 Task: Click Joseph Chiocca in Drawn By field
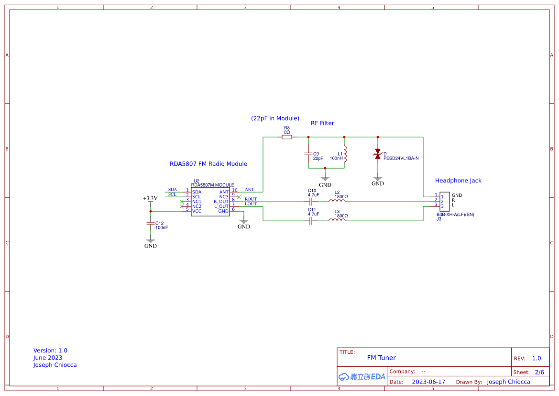[x=508, y=382]
